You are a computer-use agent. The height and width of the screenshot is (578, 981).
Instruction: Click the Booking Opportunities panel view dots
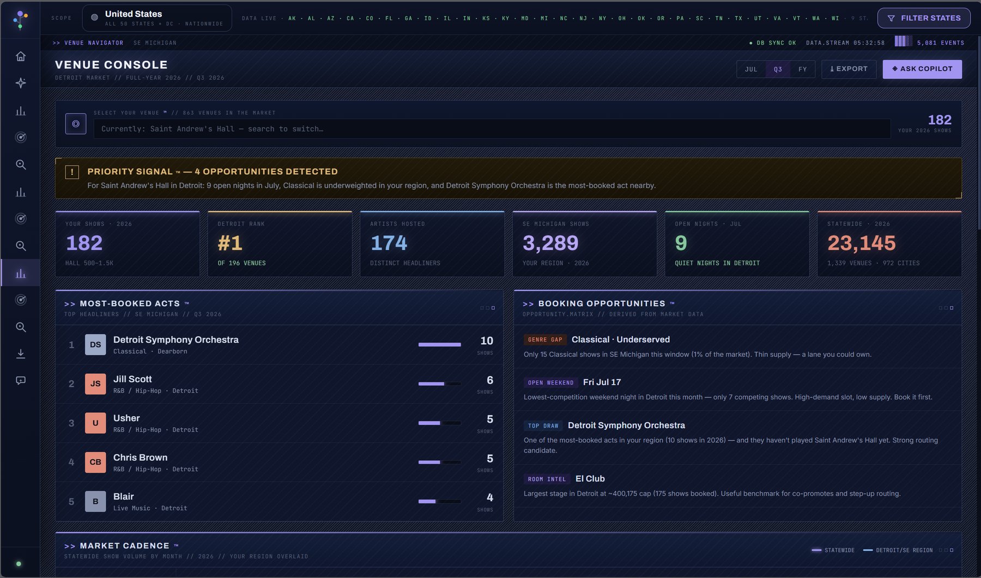(x=946, y=308)
